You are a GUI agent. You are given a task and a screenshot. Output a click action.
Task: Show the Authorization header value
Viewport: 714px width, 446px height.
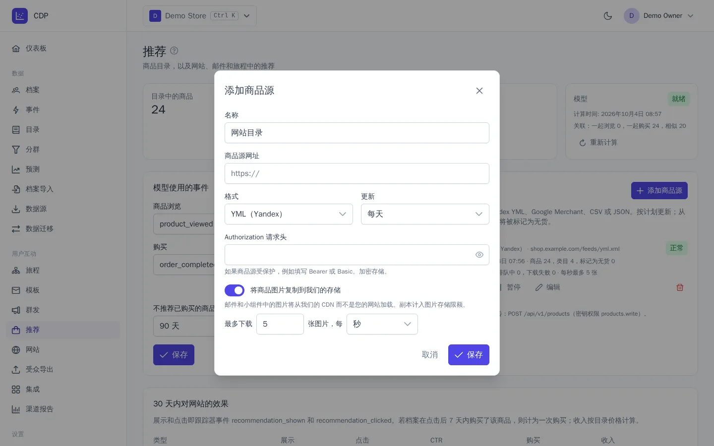(x=479, y=255)
